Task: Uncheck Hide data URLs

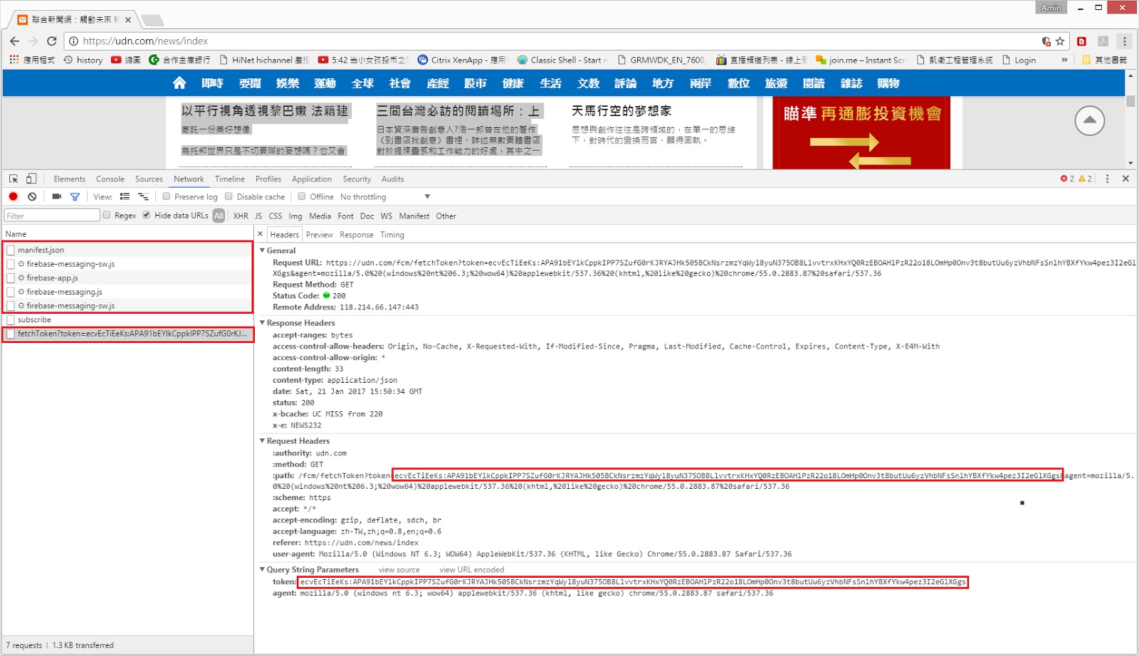Action: pyautogui.click(x=147, y=215)
